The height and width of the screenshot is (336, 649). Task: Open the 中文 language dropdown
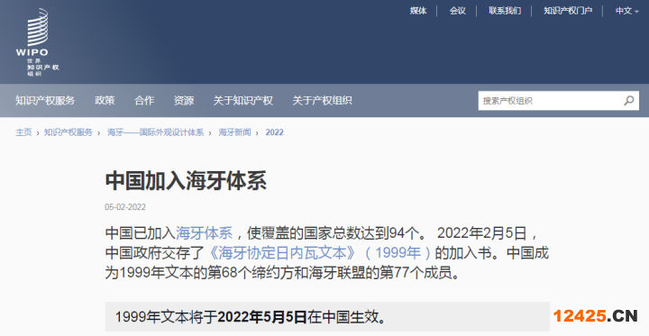[626, 11]
